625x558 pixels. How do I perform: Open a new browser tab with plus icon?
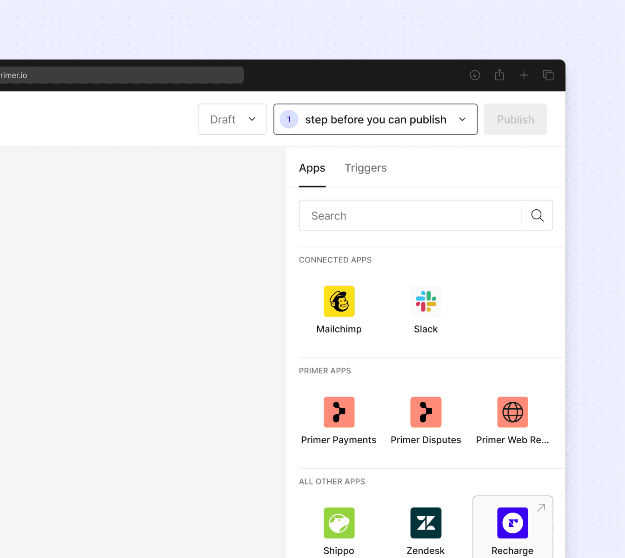[524, 75]
